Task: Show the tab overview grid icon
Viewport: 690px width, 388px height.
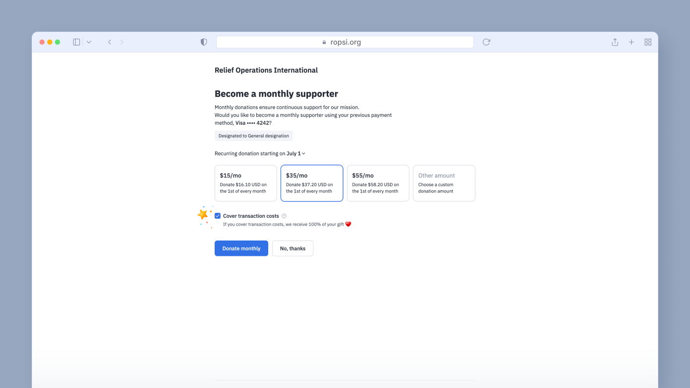Action: (x=648, y=42)
